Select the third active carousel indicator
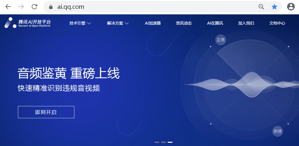 coord(170,142)
